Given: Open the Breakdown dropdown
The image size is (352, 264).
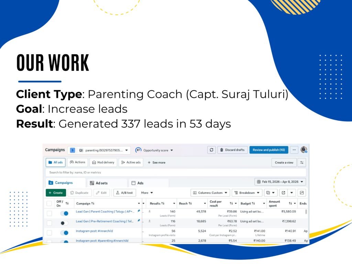Looking at the screenshot, I should pos(247,192).
